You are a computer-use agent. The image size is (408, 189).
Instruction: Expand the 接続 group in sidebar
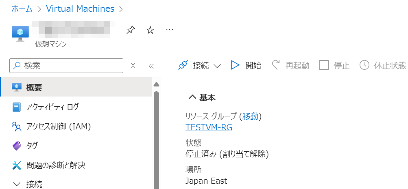pos(17,184)
